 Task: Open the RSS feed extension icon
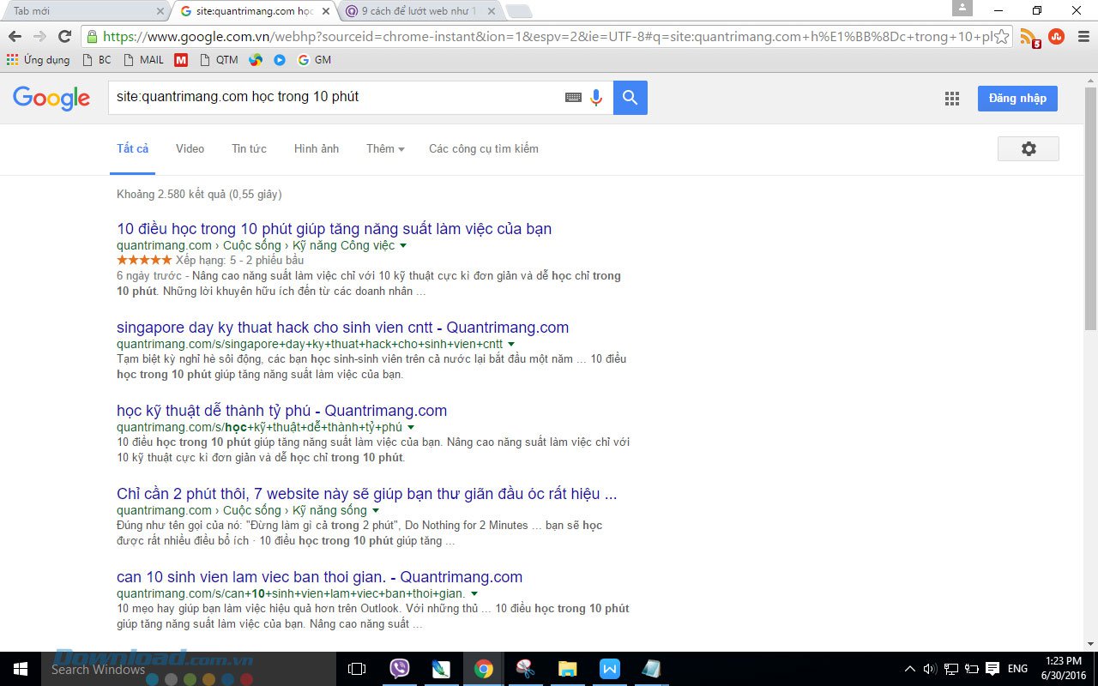1029,37
